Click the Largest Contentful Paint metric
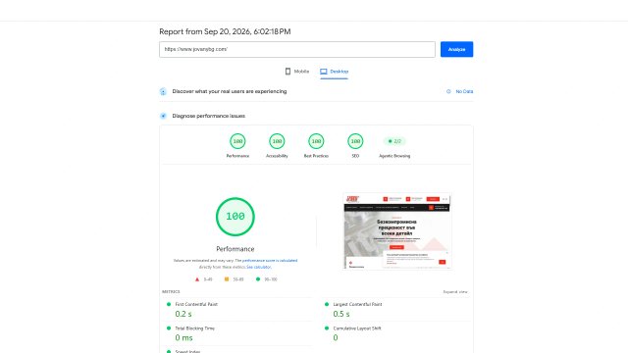 coord(357,304)
